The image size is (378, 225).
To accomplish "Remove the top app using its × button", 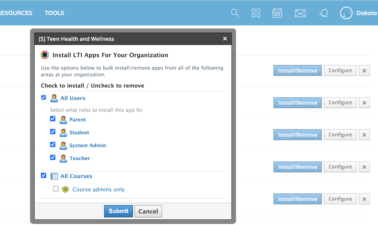I will point(364,70).
